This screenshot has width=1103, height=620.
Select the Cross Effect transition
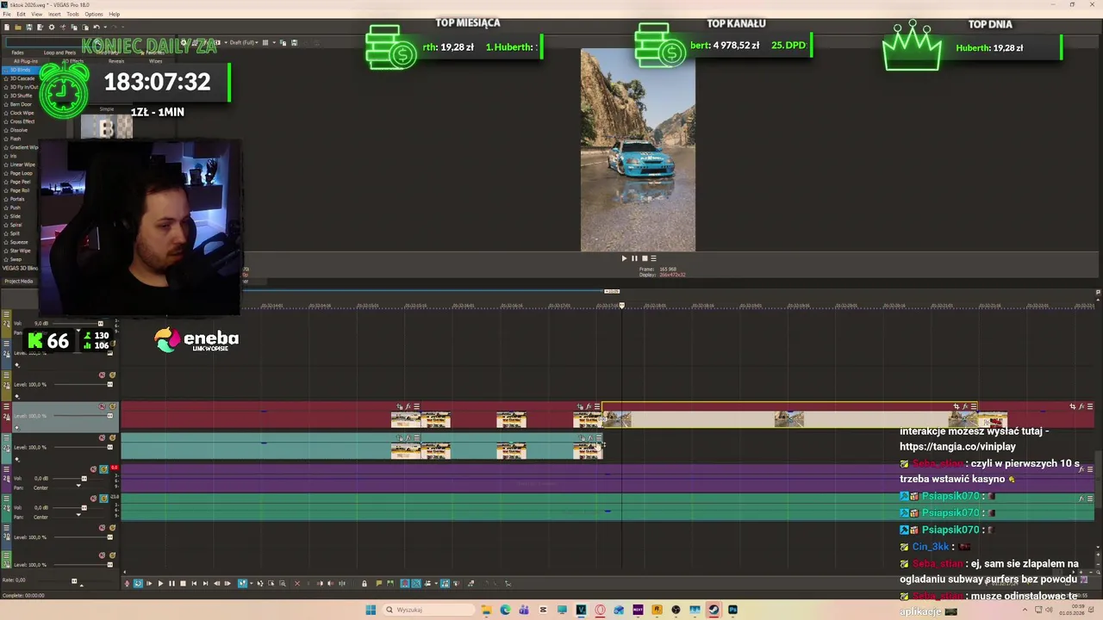(22, 121)
